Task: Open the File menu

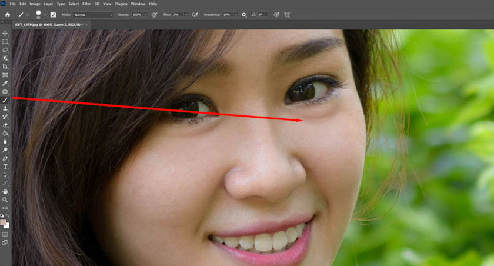Action: tap(12, 4)
